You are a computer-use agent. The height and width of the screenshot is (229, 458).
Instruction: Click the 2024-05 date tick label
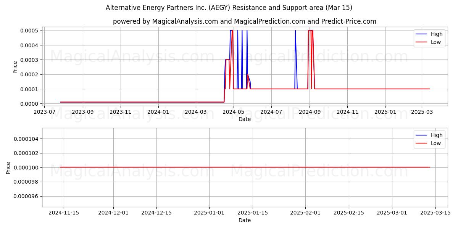coord(233,112)
